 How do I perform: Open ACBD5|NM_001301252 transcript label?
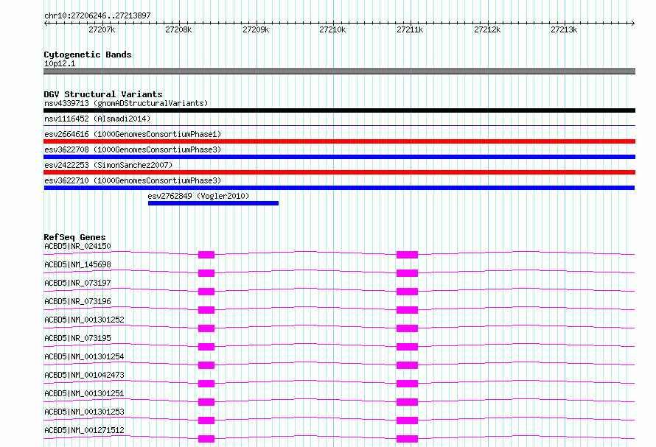click(84, 320)
